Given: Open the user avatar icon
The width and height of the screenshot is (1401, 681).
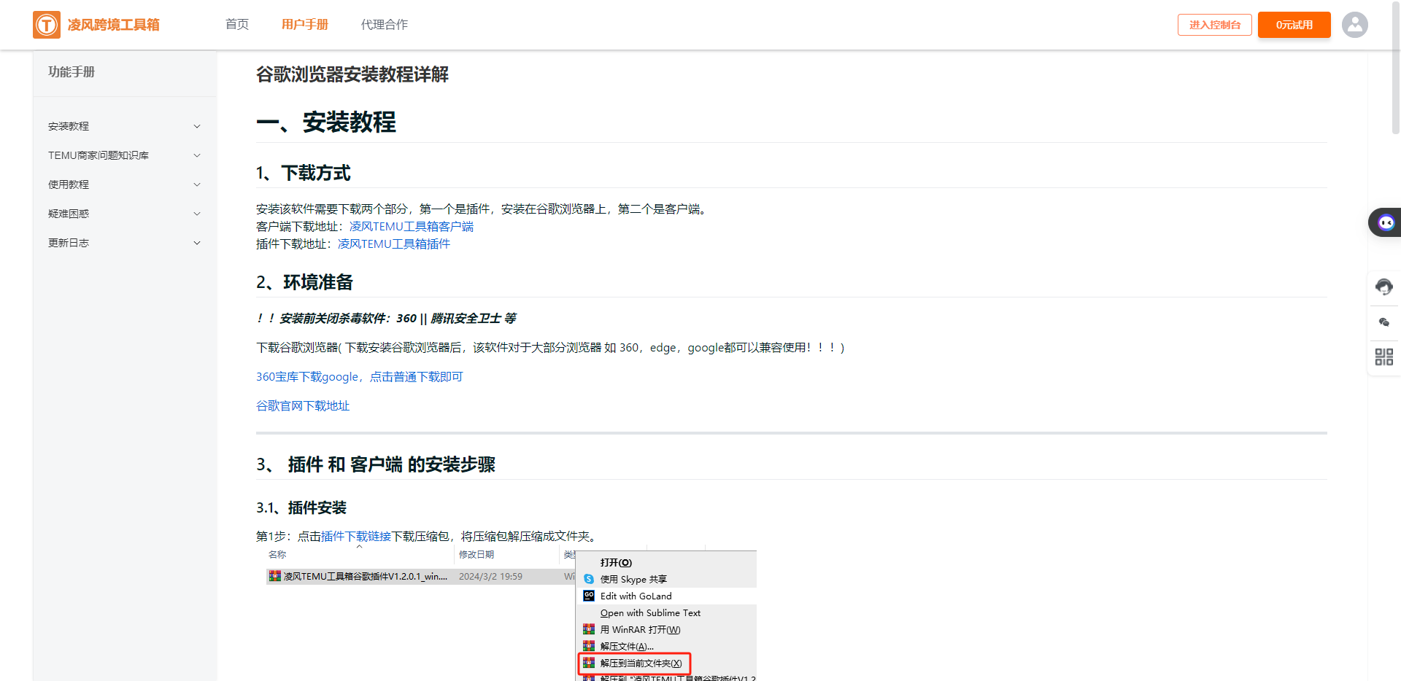Looking at the screenshot, I should point(1355,25).
